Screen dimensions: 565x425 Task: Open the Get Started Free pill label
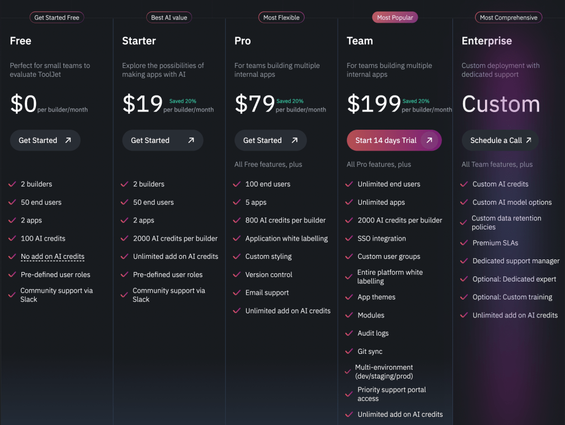(56, 17)
